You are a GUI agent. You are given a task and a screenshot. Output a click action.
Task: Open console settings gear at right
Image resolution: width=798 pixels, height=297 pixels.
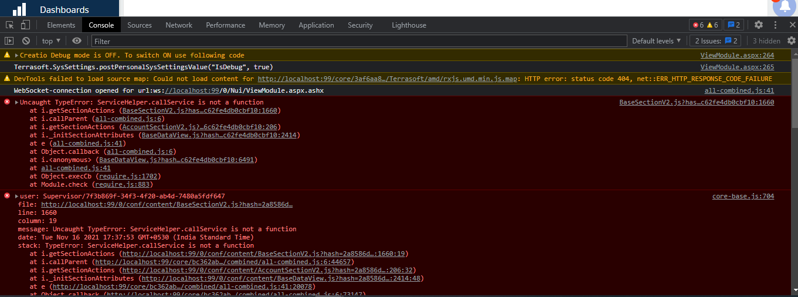[x=792, y=41]
